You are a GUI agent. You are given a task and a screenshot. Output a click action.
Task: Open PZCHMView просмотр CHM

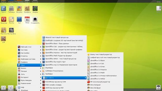(64, 82)
